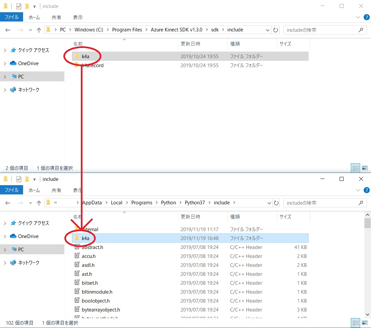Click Back arrow in upper Explorer window
This screenshot has width=371, height=328.
8,30
